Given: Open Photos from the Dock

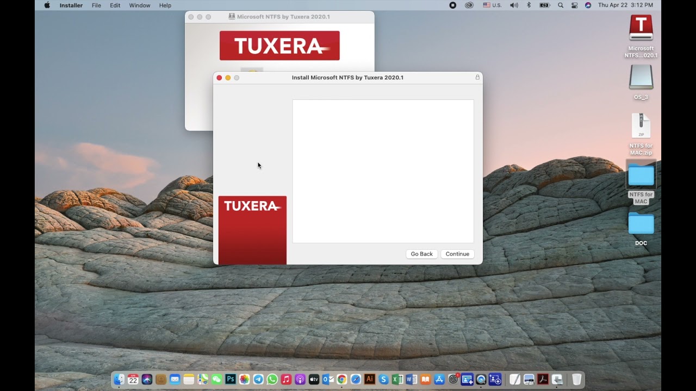Looking at the screenshot, I should pyautogui.click(x=244, y=379).
